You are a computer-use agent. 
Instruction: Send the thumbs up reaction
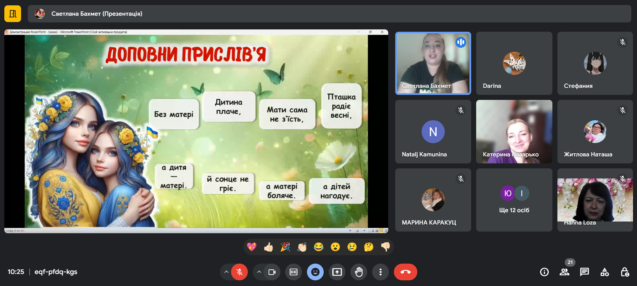click(x=269, y=247)
